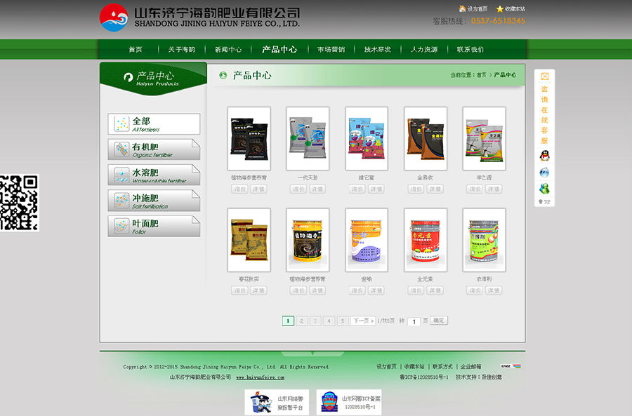Open the 世喻 product thumbnail

coord(367,240)
